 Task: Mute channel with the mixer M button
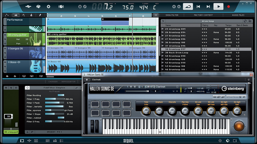tap(6, 88)
